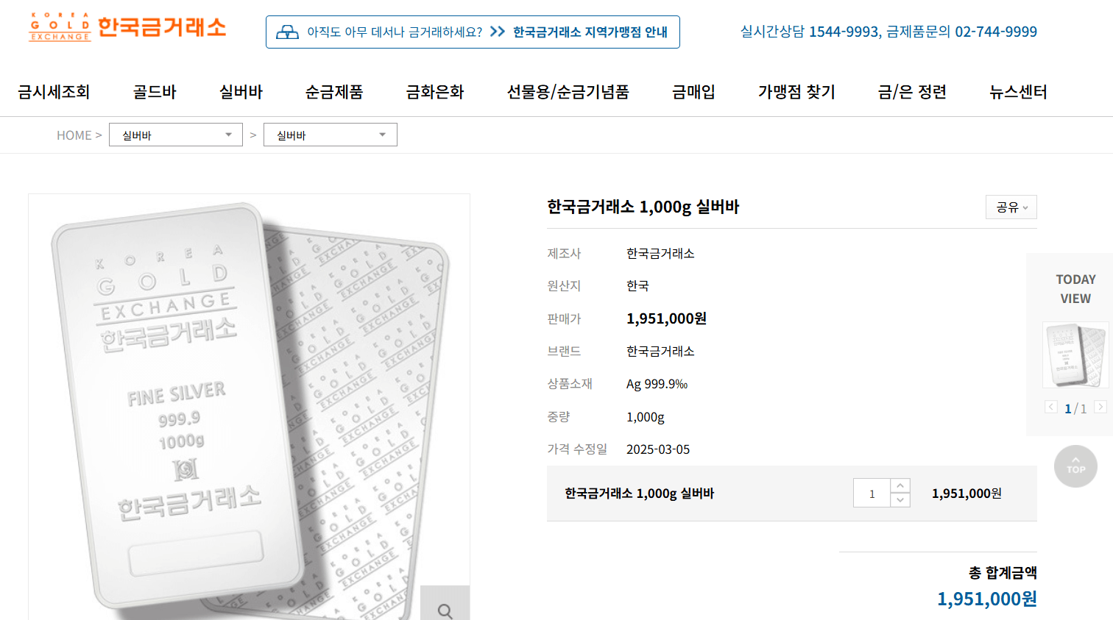Open the 금시세조회 menu
Viewport: 1113px width, 620px height.
click(x=54, y=92)
